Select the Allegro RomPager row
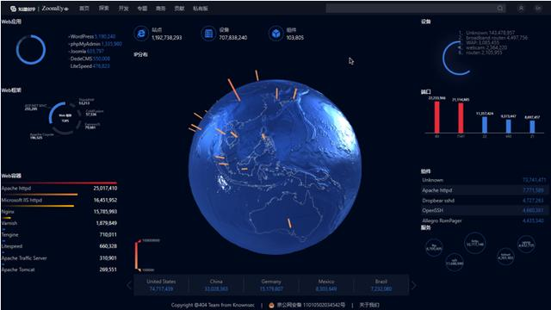This screenshot has width=551, height=310. [x=484, y=220]
